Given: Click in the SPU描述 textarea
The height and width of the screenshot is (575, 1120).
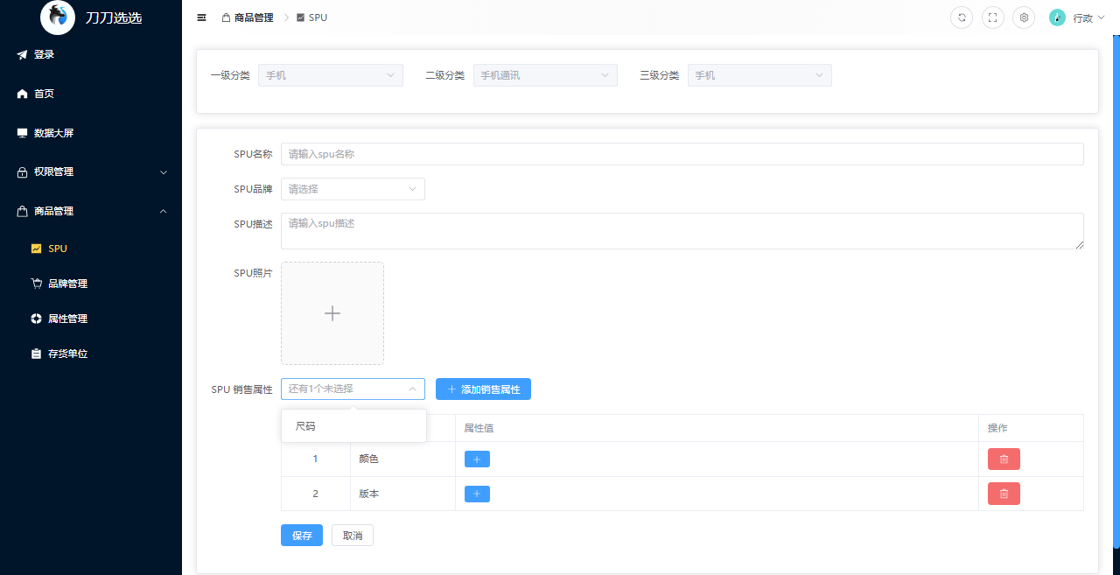Looking at the screenshot, I should [x=682, y=231].
